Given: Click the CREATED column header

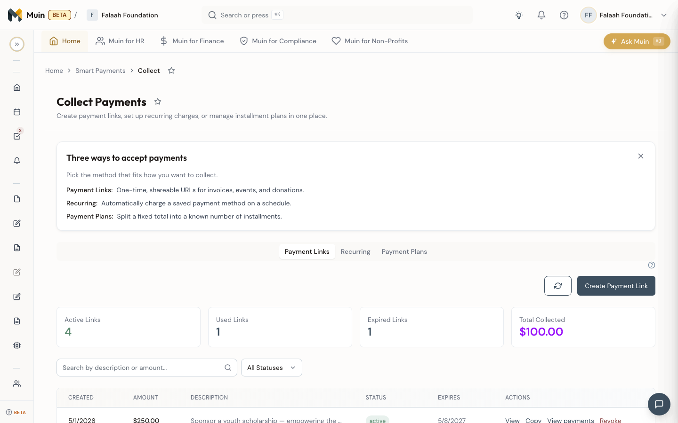Looking at the screenshot, I should [x=81, y=398].
